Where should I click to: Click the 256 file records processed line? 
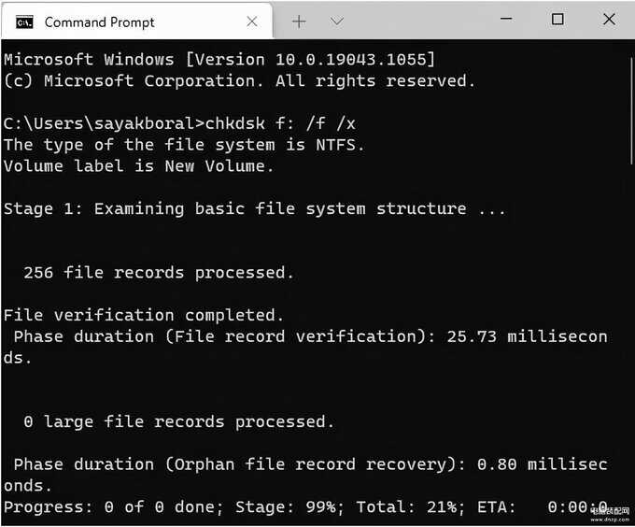point(159,273)
